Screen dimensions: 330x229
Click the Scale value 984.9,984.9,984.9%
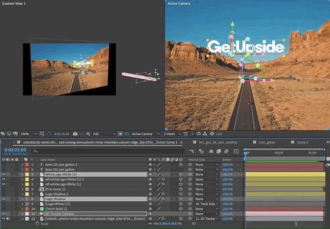click(x=167, y=223)
